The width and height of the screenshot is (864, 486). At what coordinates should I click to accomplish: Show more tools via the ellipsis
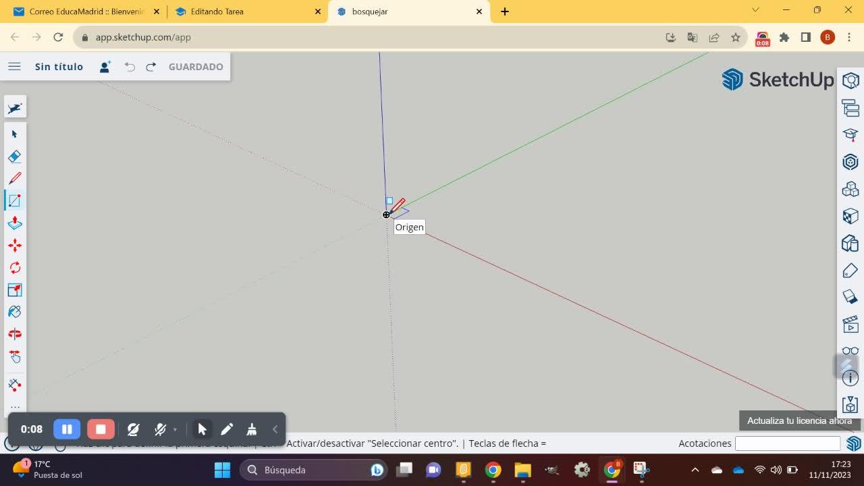point(15,407)
